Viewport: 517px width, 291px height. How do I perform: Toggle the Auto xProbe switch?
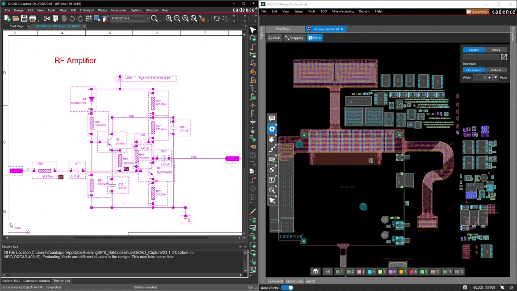(x=287, y=288)
